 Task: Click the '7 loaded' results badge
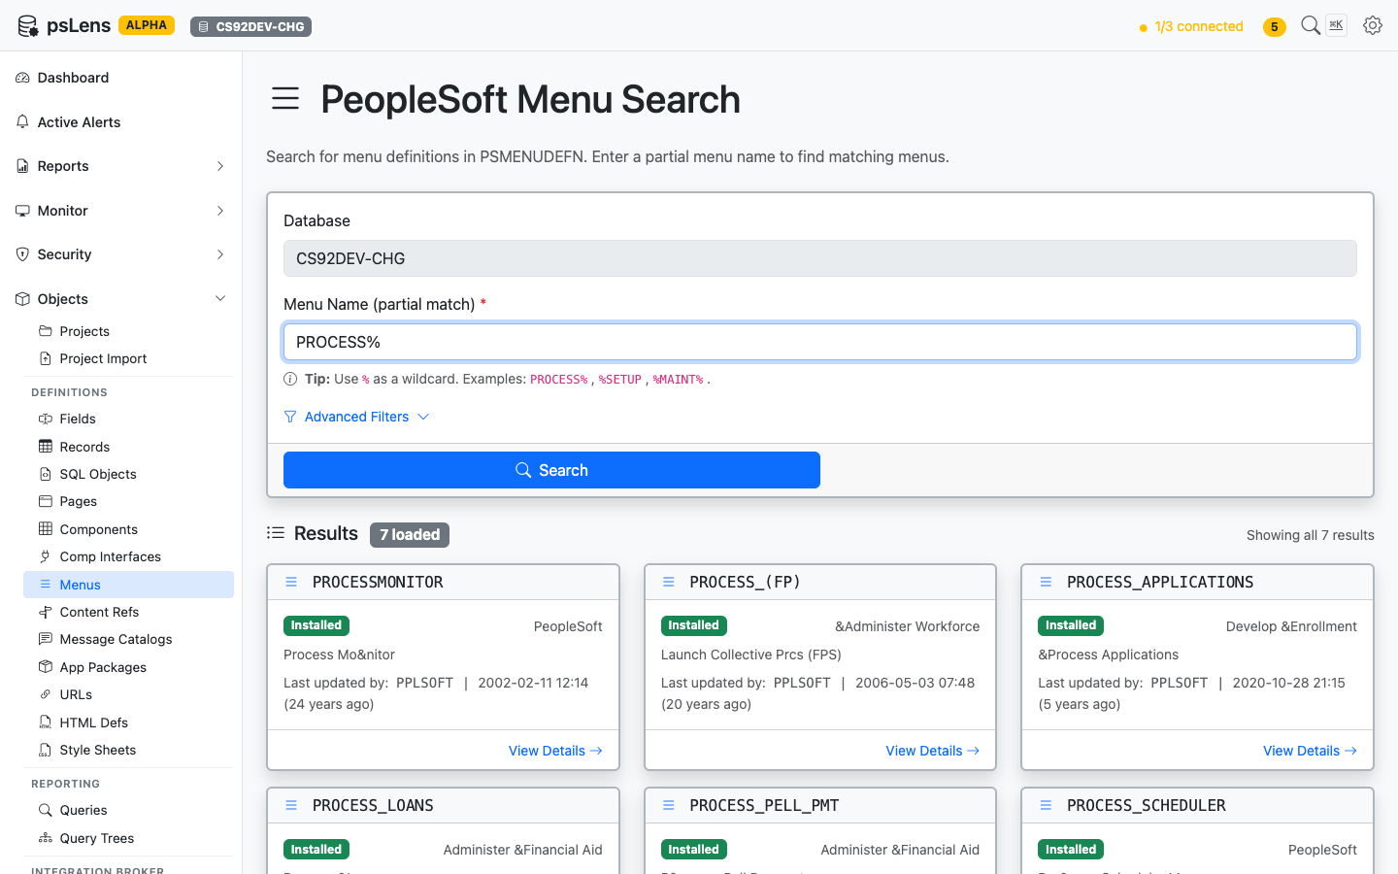(410, 535)
